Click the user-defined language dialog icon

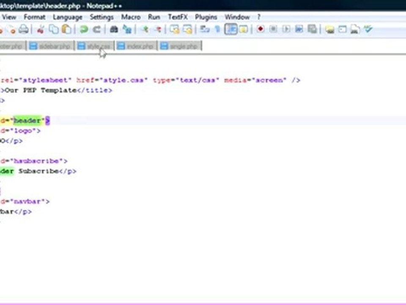pos(244,29)
